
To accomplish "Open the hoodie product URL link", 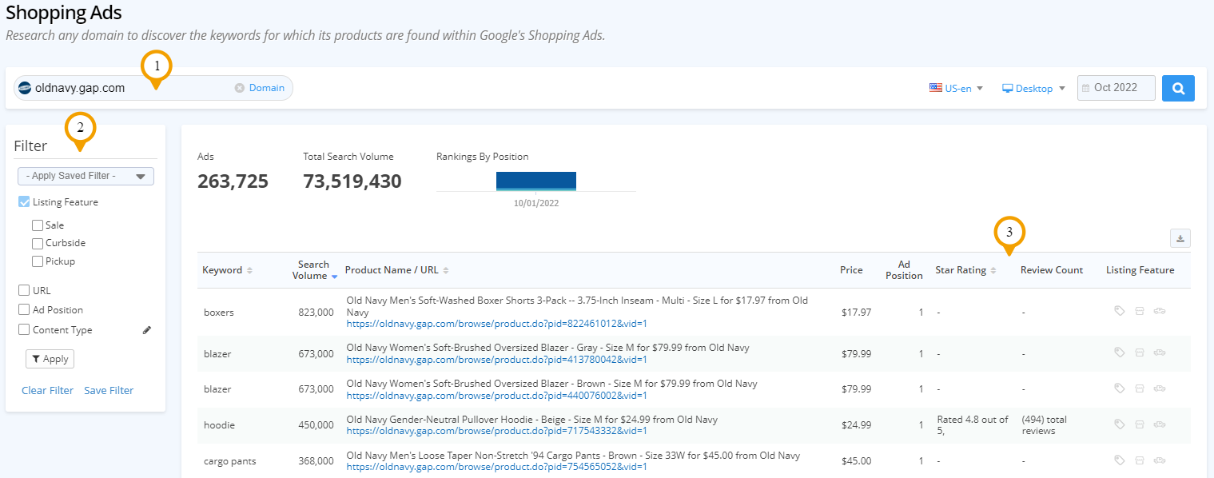I will 496,431.
